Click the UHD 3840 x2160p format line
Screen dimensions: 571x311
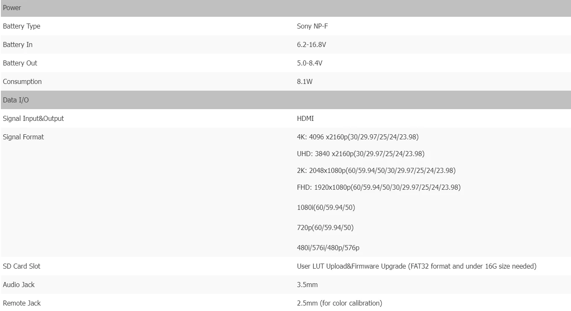pyautogui.click(x=361, y=154)
